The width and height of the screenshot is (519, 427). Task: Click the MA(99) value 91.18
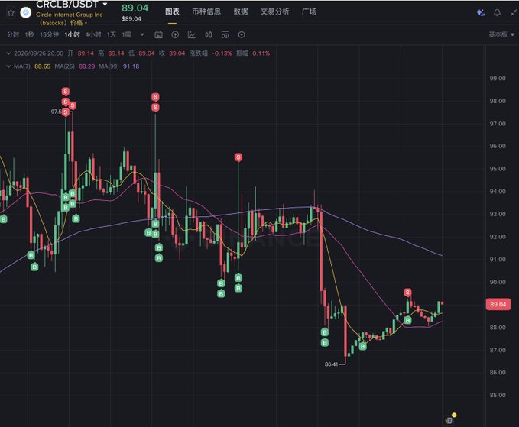tap(131, 66)
